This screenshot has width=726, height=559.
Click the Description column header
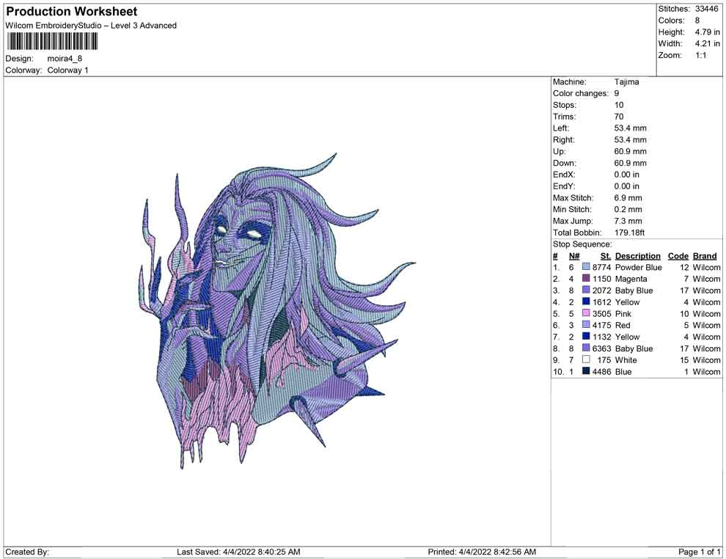pos(637,256)
